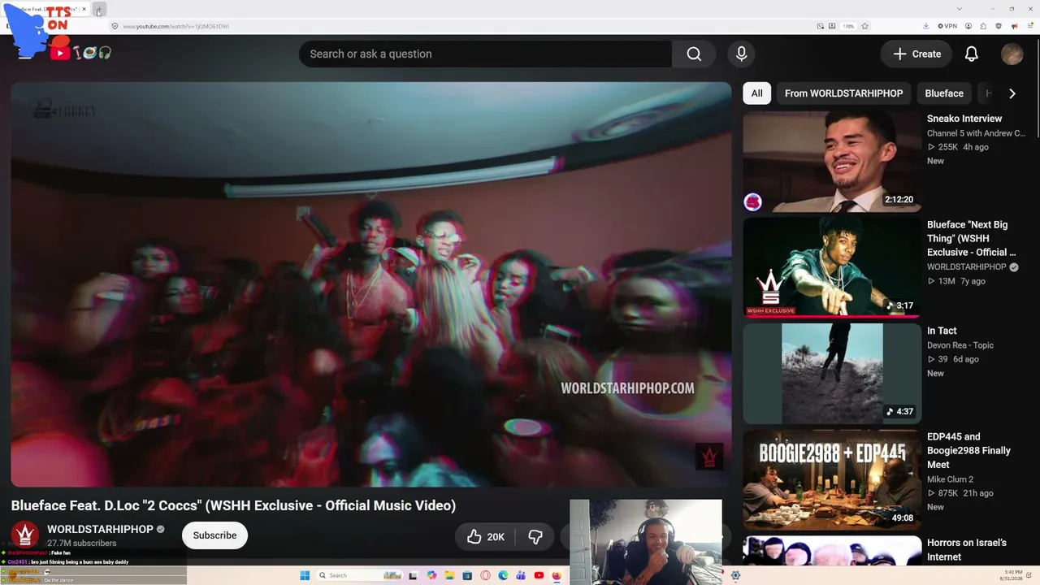This screenshot has height=585, width=1040.
Task: Click the VPN button in the toolbar
Action: tap(947, 26)
